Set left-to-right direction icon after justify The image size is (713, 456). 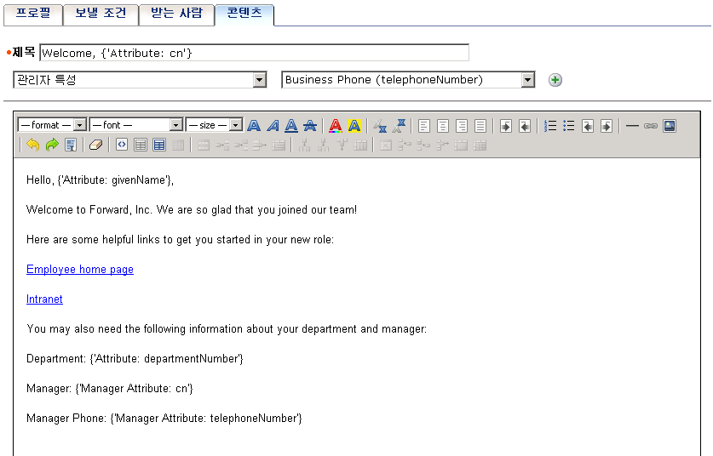pos(506,126)
